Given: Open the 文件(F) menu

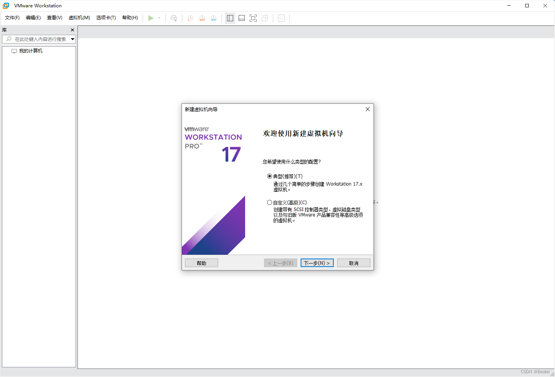Looking at the screenshot, I should tap(12, 18).
